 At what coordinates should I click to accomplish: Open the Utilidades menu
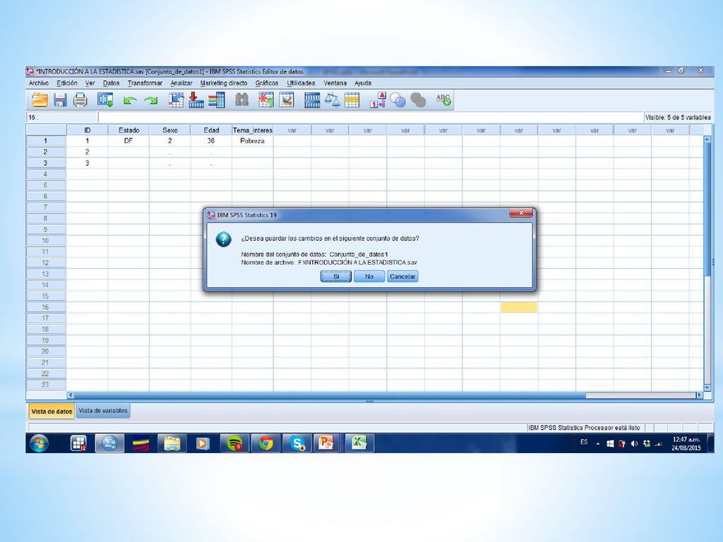coord(301,83)
